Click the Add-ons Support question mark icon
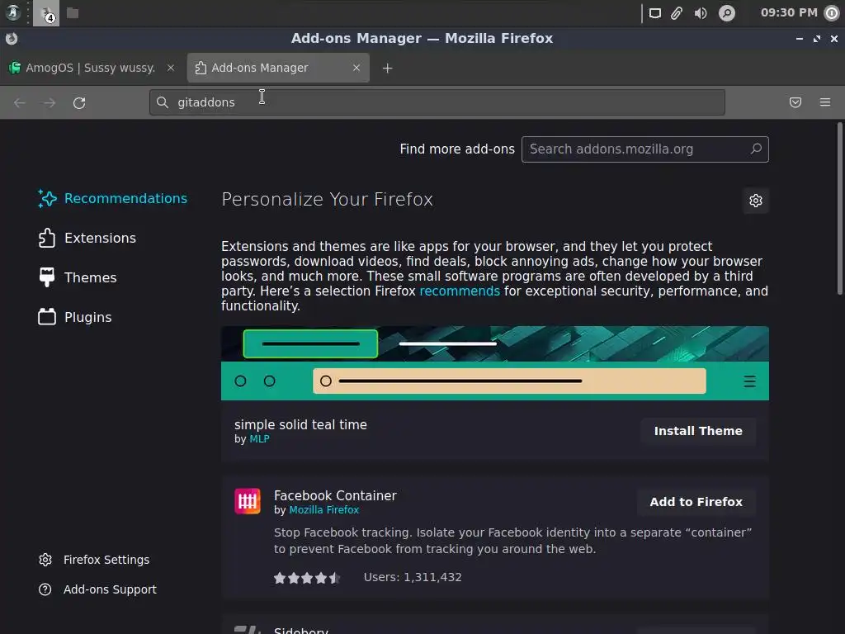The width and height of the screenshot is (845, 634). (x=45, y=589)
